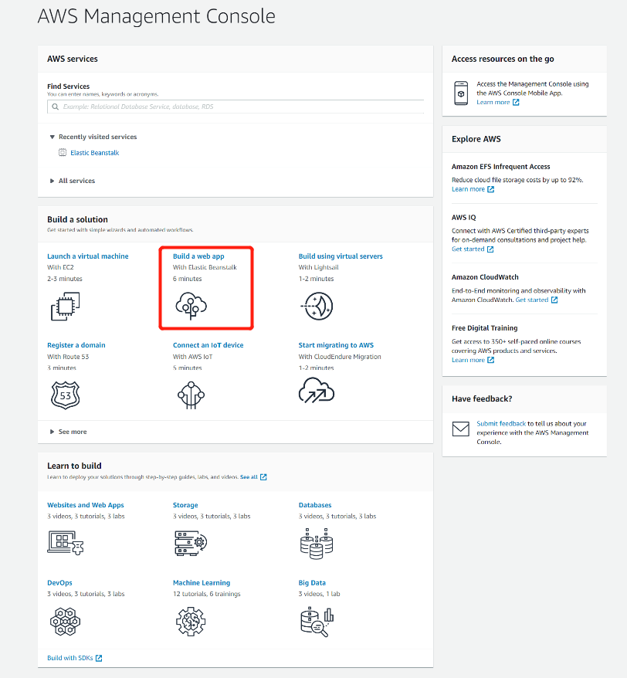Viewport: 627px width, 678px height.
Task: Collapse the Recently visited services section
Action: [x=52, y=137]
